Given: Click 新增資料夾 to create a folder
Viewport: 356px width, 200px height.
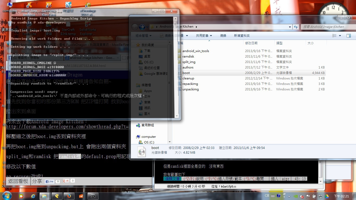Looking at the screenshot, I should click(x=242, y=36).
